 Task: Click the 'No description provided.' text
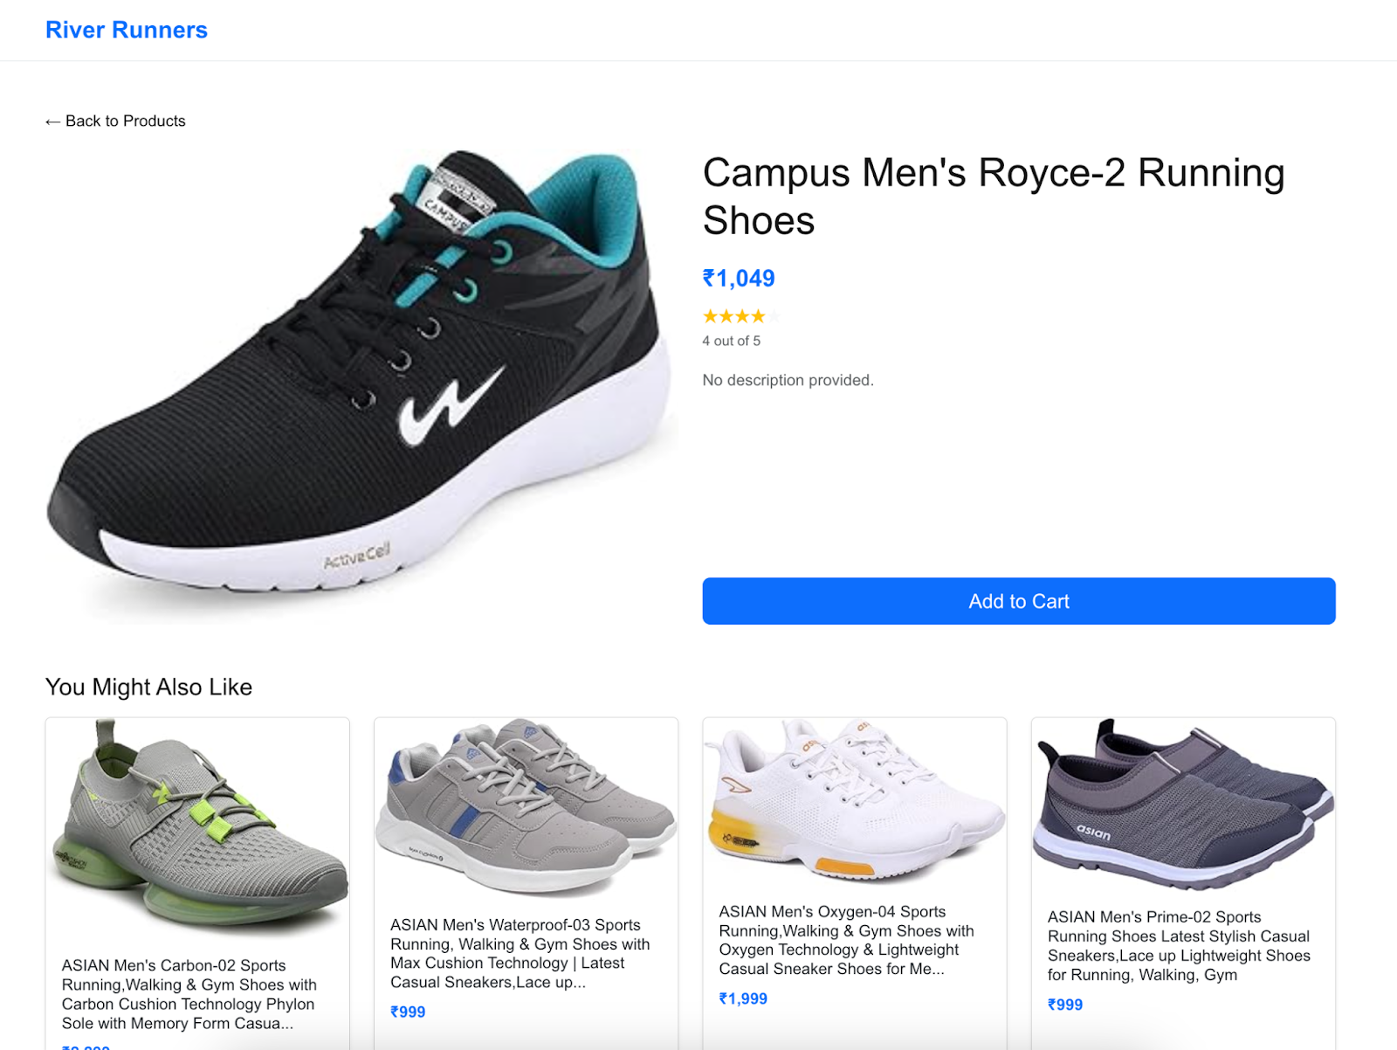788,380
